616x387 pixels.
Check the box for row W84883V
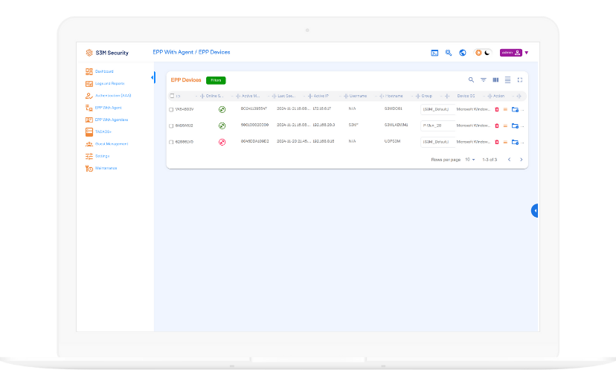coord(171,109)
